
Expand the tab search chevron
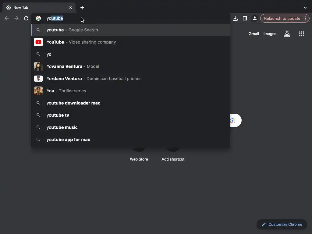[305, 8]
